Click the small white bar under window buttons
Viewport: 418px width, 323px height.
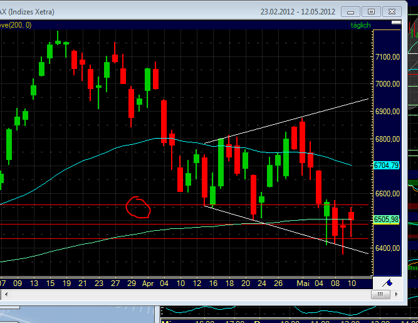397,23
